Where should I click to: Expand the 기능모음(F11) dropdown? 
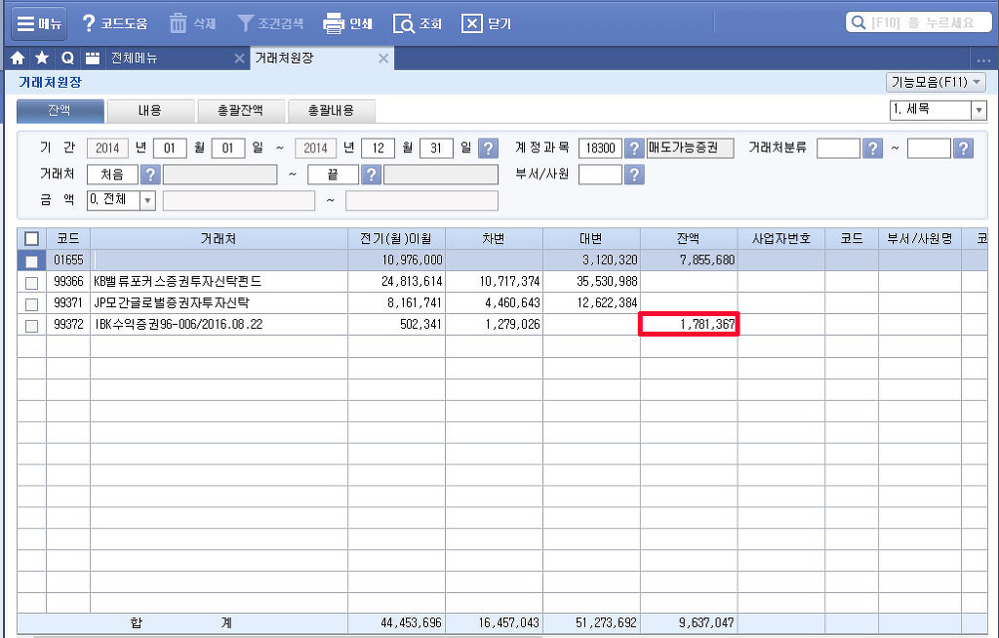[936, 82]
